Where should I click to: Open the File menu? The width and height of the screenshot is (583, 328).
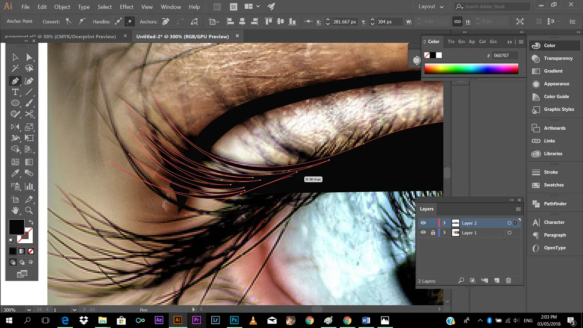tap(26, 7)
